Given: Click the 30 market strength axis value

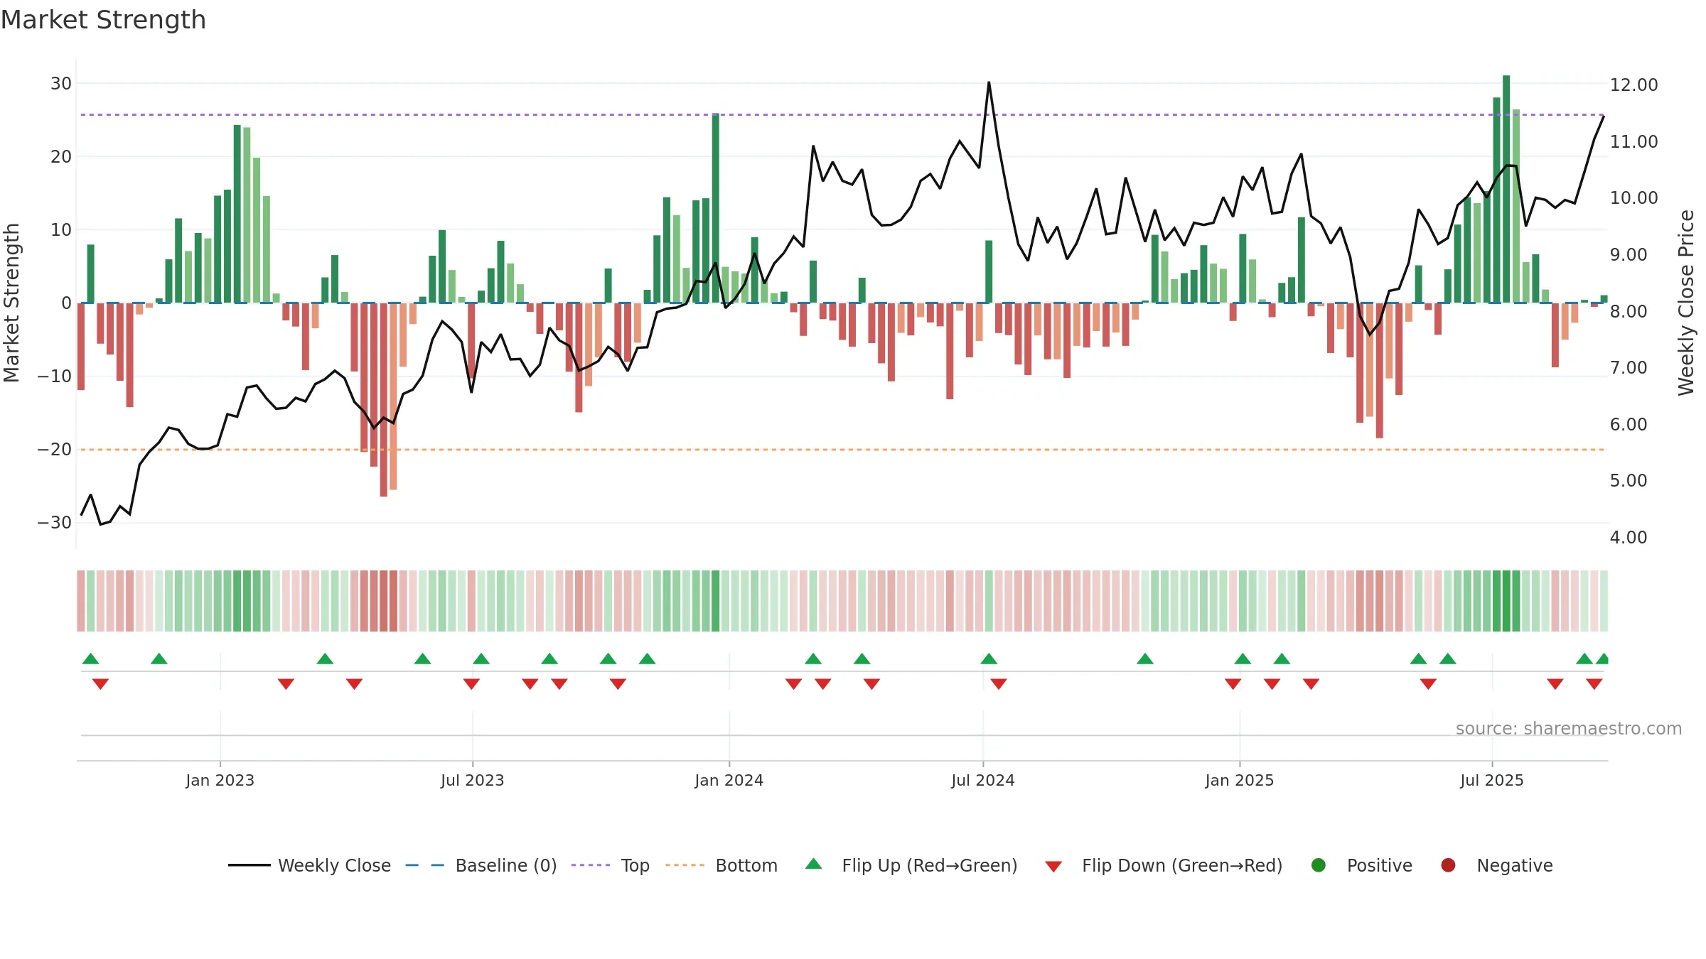Looking at the screenshot, I should tap(61, 83).
